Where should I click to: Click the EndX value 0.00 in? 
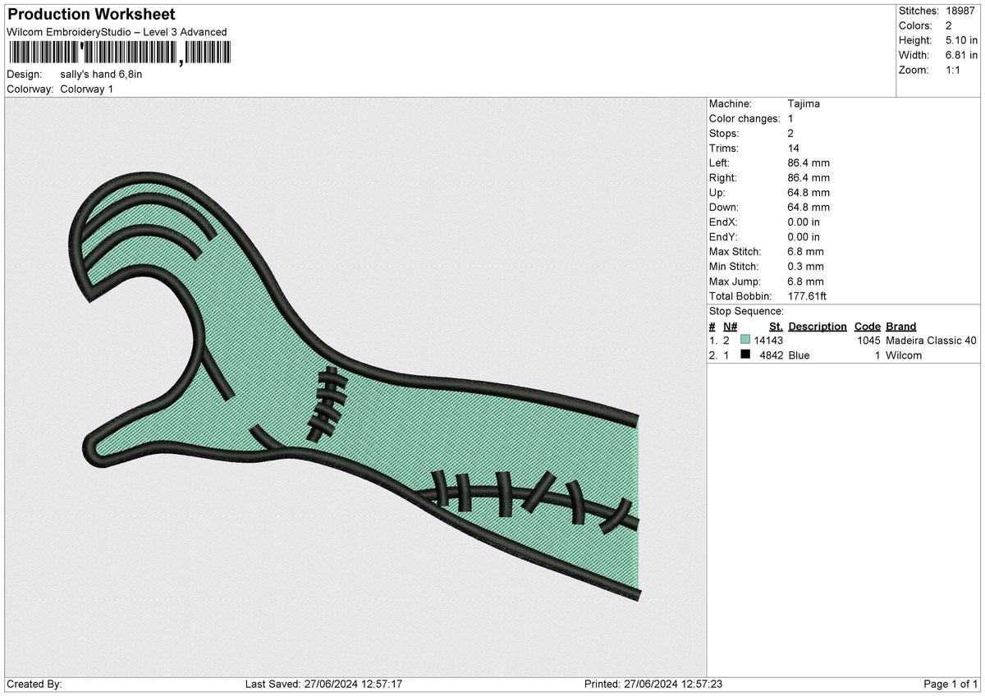(x=803, y=222)
